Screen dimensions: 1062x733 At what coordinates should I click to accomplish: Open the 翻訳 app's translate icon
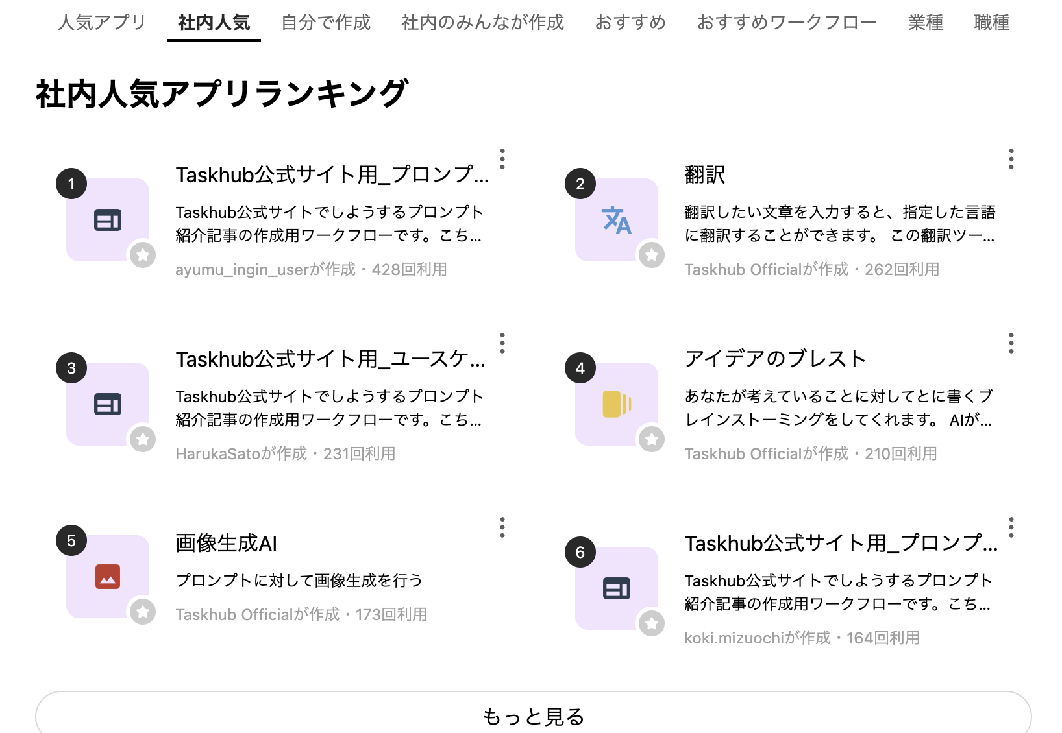click(x=616, y=220)
